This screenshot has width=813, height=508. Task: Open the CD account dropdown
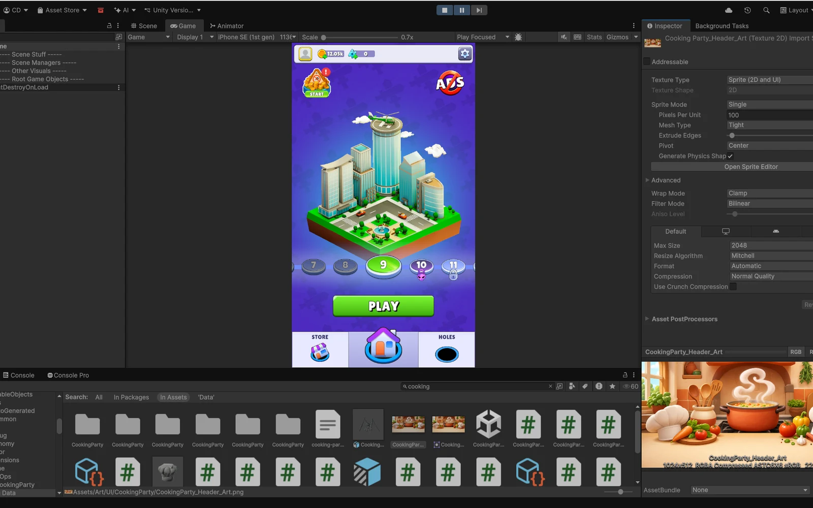[16, 10]
